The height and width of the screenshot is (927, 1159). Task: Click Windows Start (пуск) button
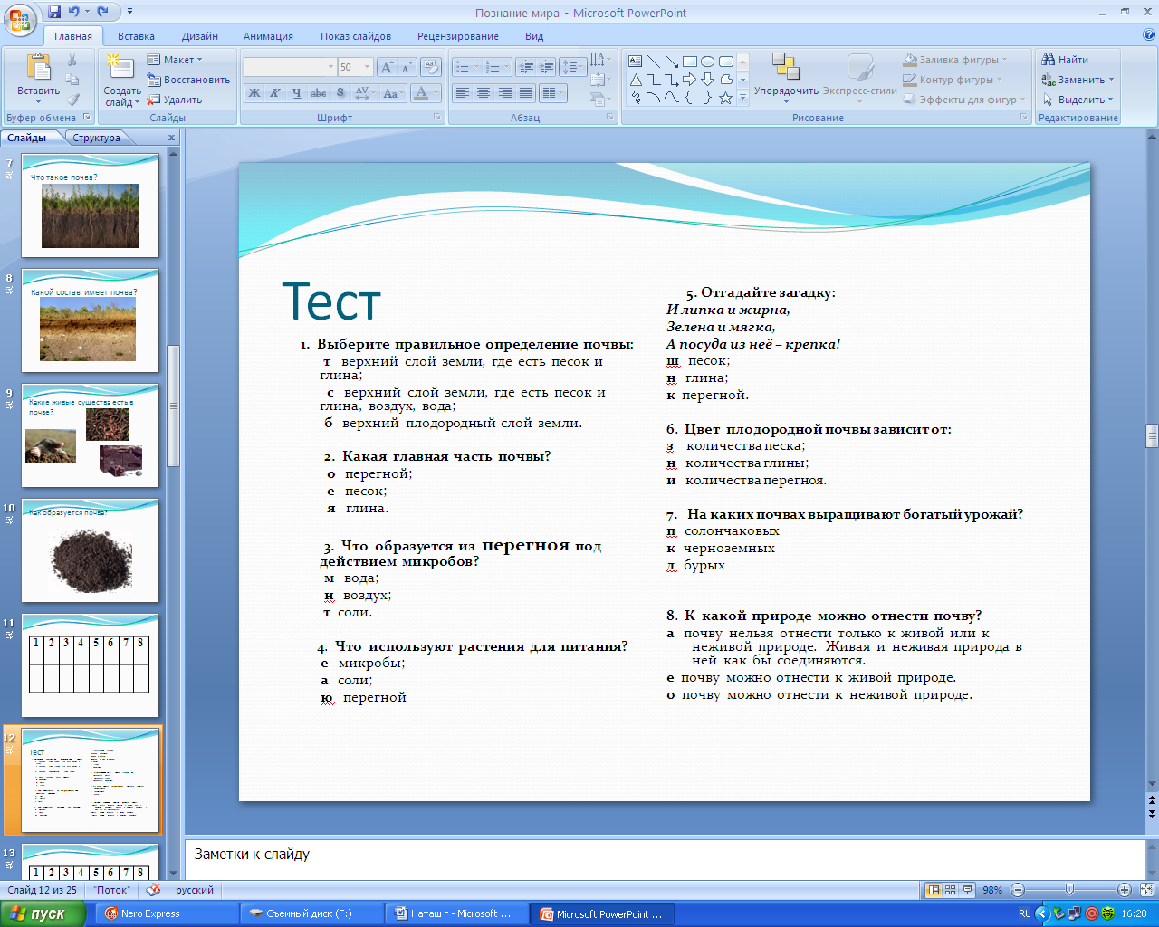[x=43, y=913]
